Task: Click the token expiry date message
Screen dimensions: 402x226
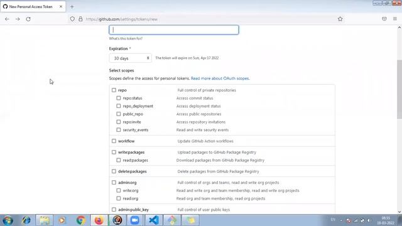Action: tap(187, 58)
